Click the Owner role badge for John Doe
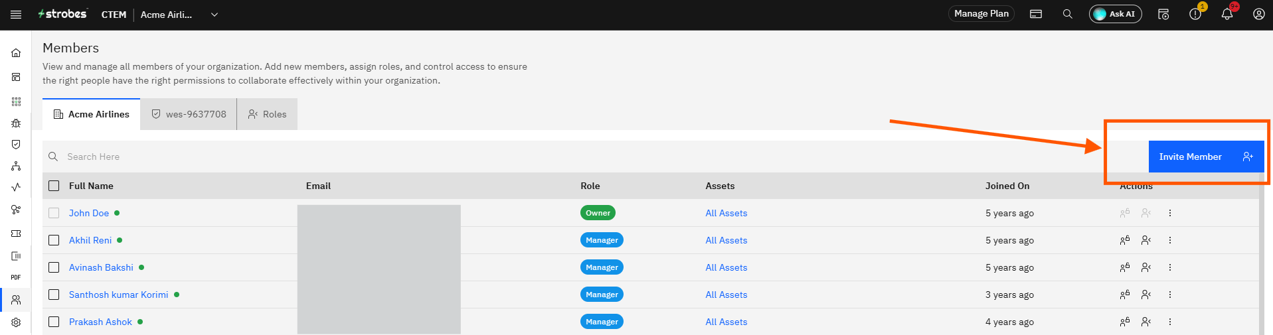1273x335 pixels. 598,213
